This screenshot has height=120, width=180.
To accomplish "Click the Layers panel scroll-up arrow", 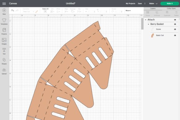I will tap(179, 19).
